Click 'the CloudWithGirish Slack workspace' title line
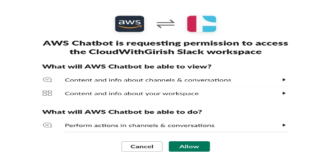 (165, 52)
